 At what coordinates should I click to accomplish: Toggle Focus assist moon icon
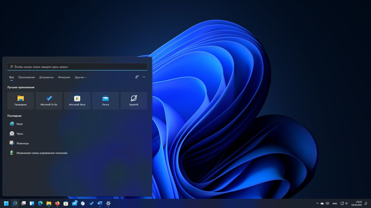point(366,203)
